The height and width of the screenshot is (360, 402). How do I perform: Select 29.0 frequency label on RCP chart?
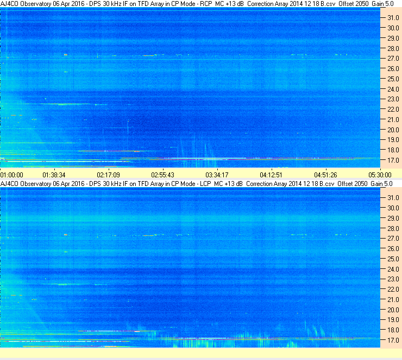coord(393,38)
